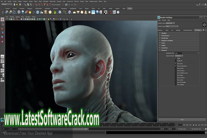Activate the Lasso select tool
Image resolution: width=207 pixels, height=138 pixels.
2,24
